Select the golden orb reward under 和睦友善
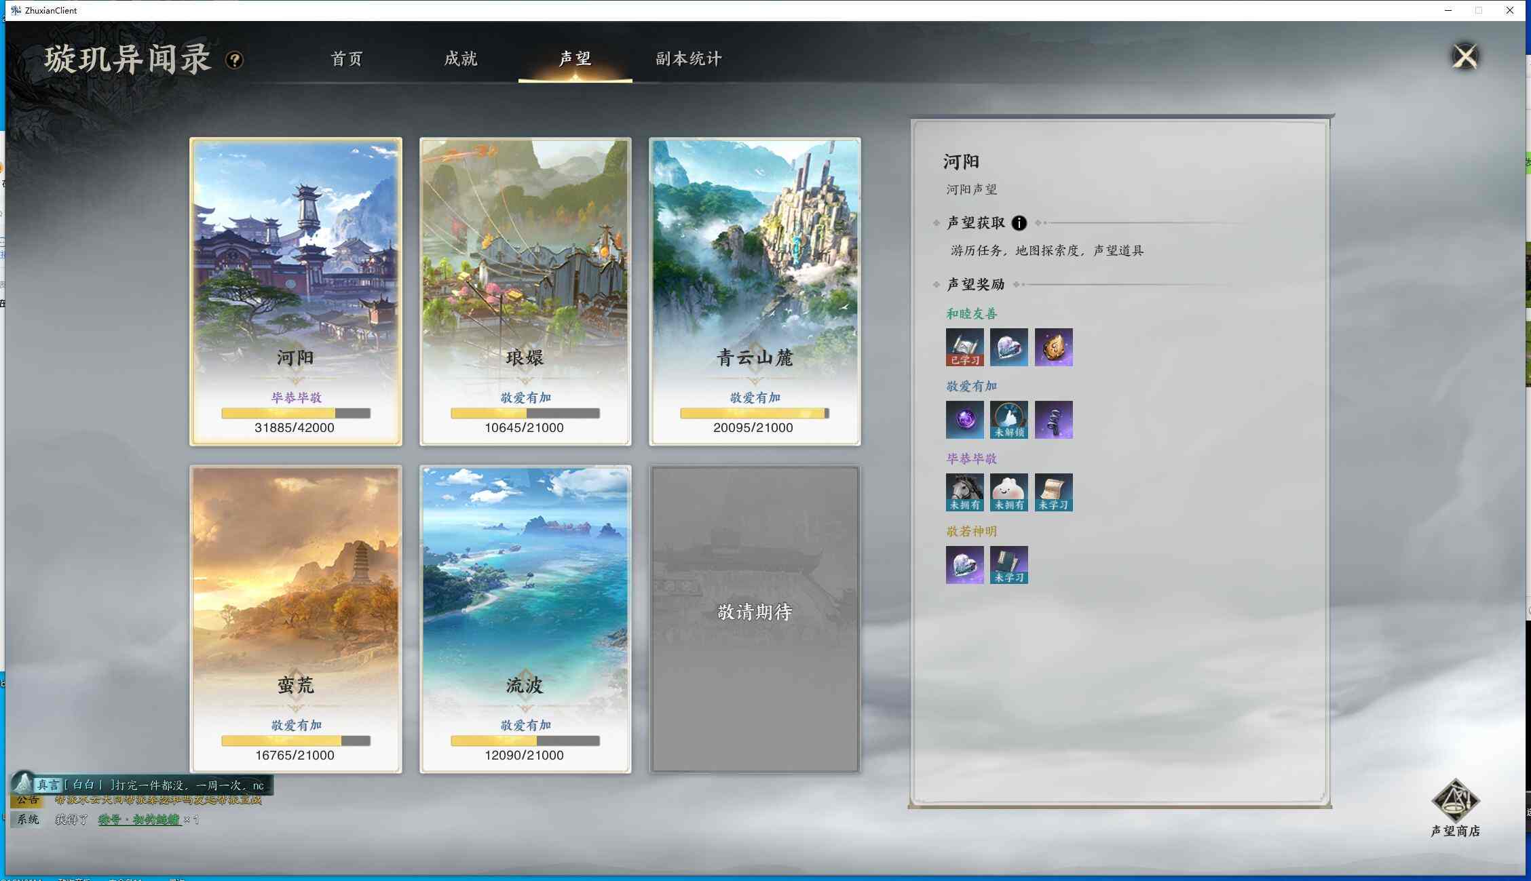 point(1053,347)
